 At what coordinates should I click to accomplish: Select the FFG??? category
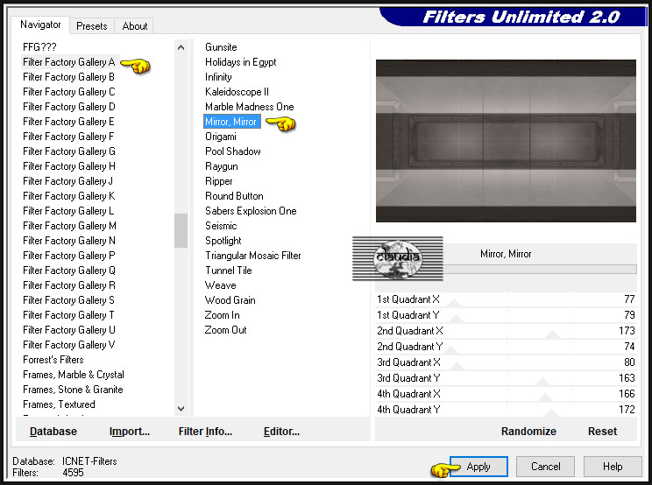tap(39, 47)
